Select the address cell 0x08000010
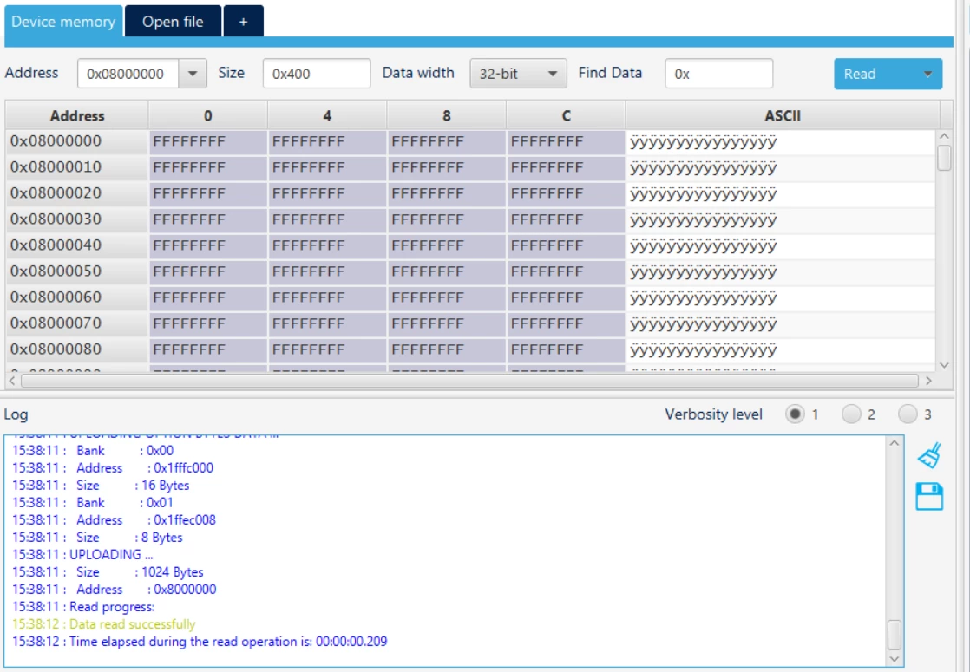 point(76,167)
